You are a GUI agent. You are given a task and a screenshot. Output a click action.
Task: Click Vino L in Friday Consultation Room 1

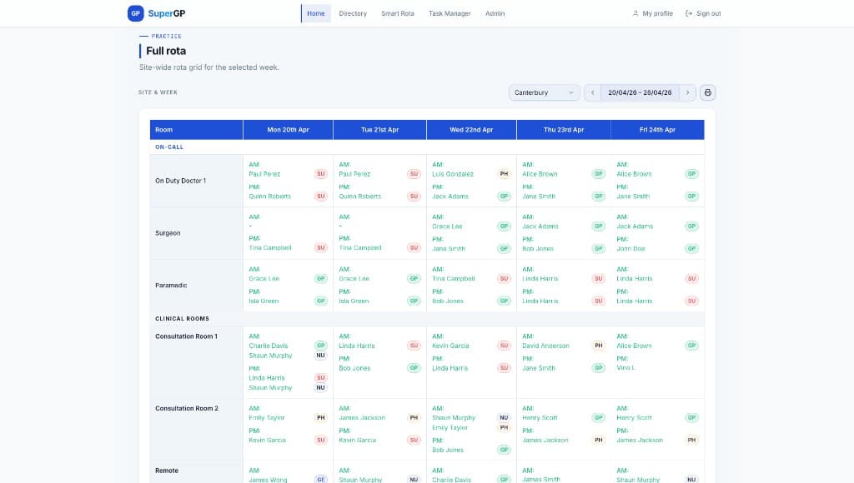coord(625,368)
